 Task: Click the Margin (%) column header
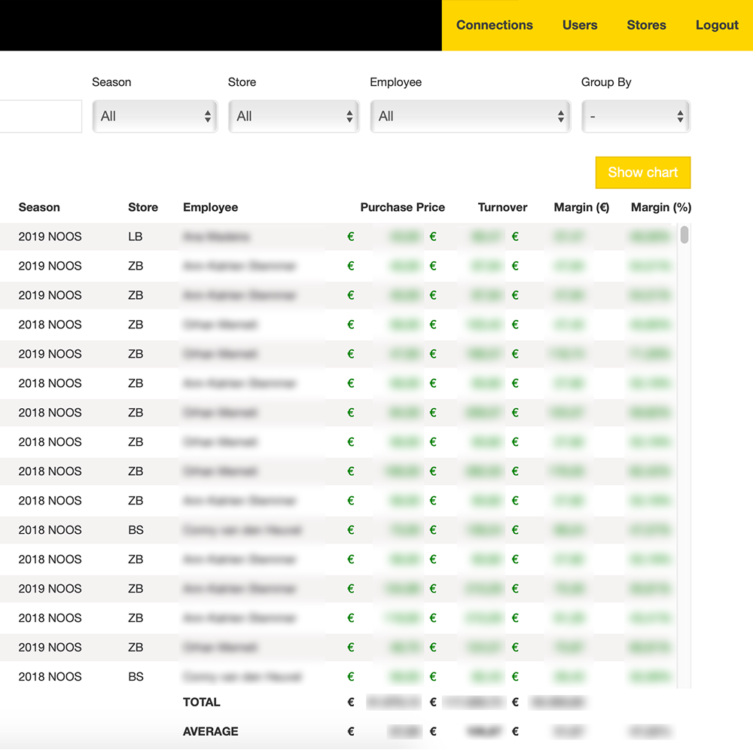660,207
